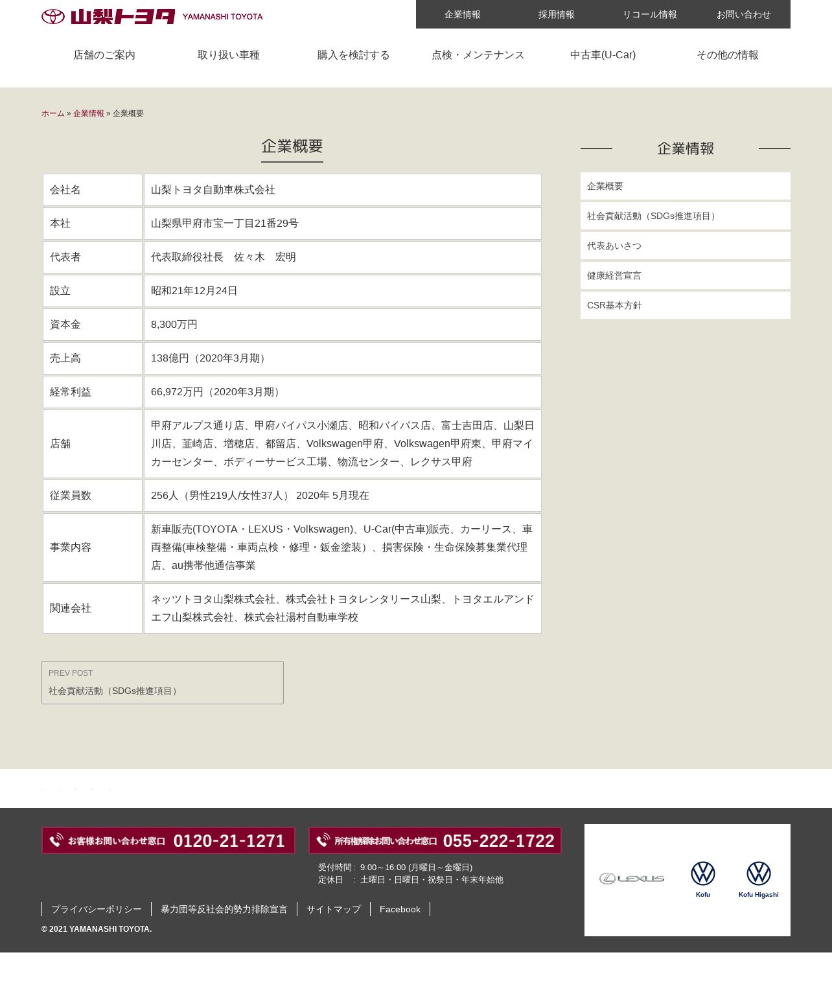Click the 企業情報 sidebar heading
Image resolution: width=832 pixels, height=992 pixels.
tap(686, 148)
